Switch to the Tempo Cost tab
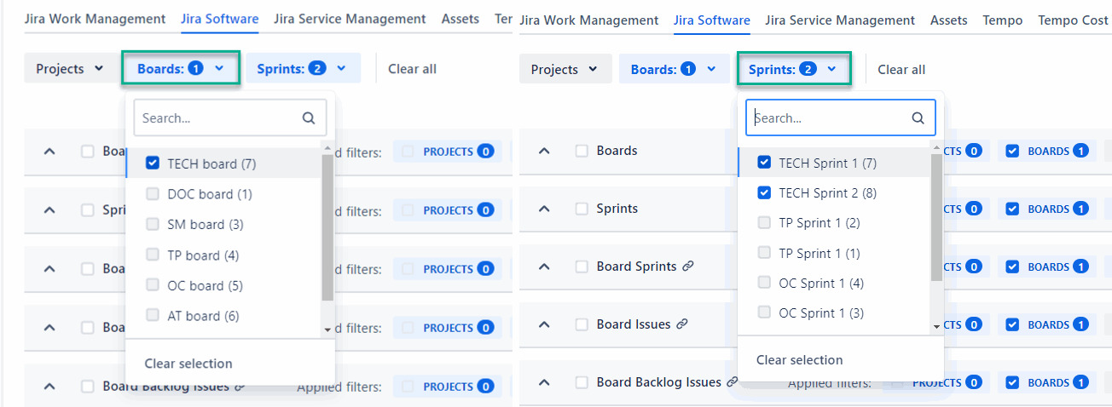The width and height of the screenshot is (1112, 407). [x=1074, y=20]
